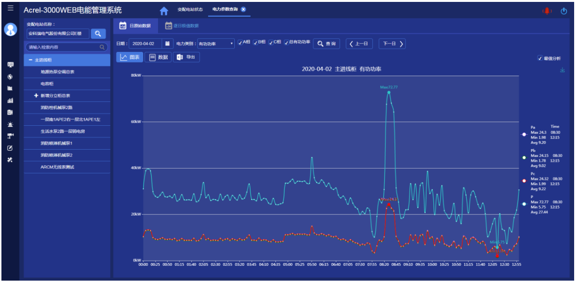Go to the home page icon

pos(164,11)
